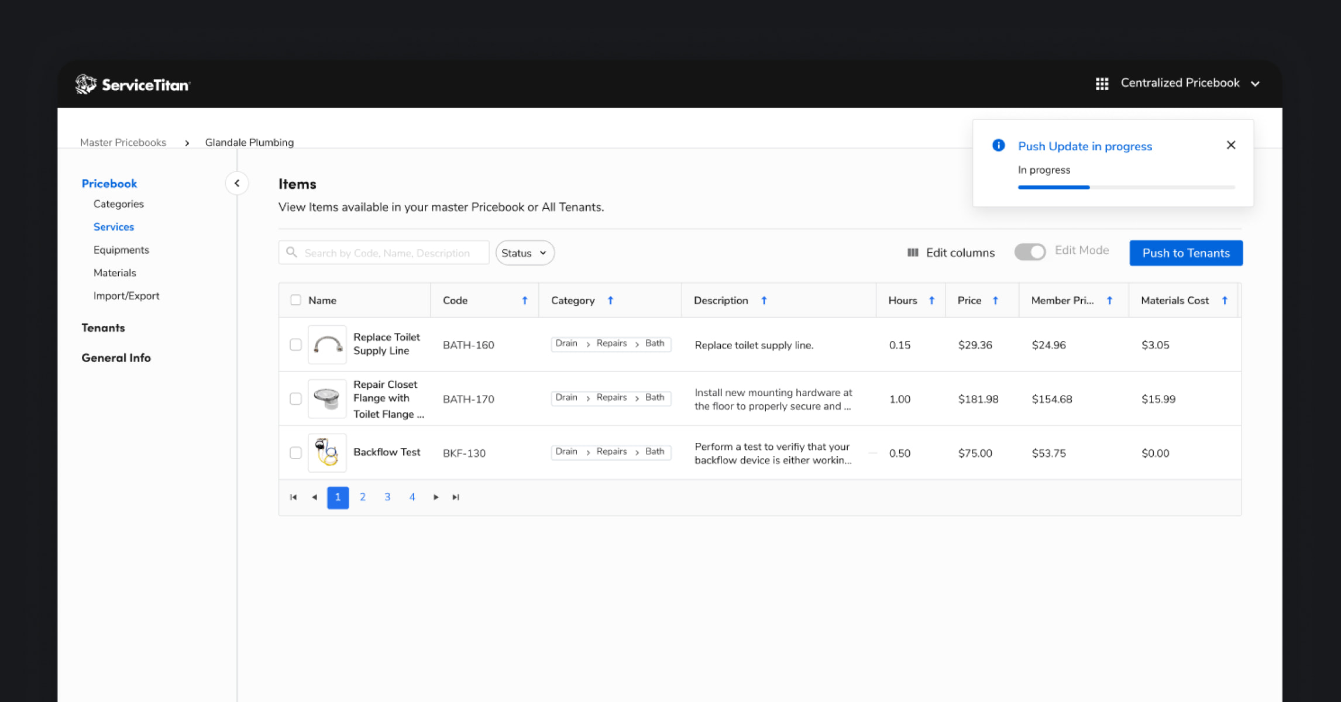Go to next page arrow
The image size is (1341, 702).
436,497
